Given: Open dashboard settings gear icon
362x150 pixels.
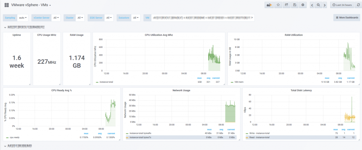Looking at the screenshot, I should point(303,5).
